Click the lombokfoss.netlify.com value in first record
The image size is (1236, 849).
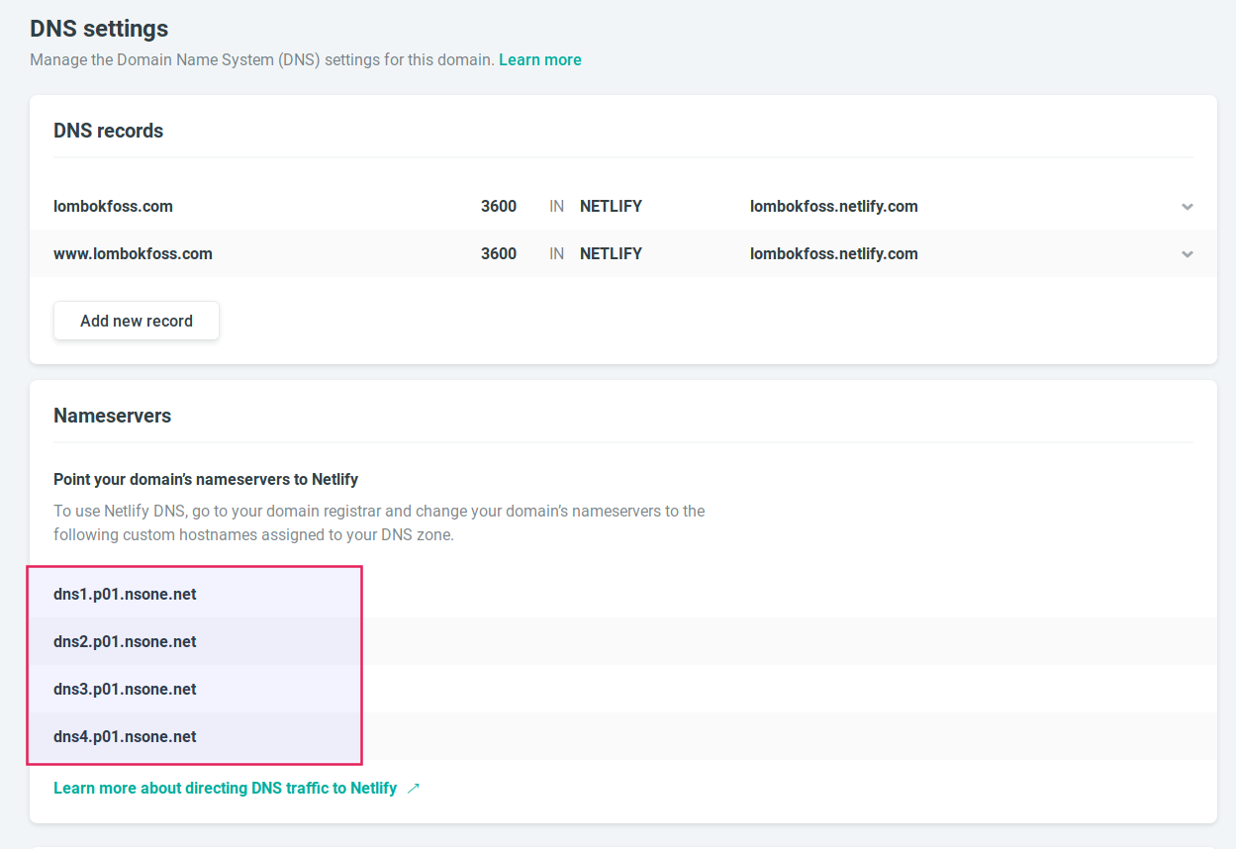coord(834,206)
